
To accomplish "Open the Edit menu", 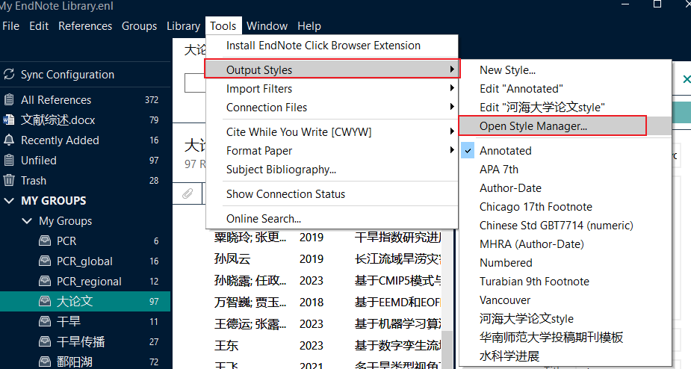I will pos(39,26).
